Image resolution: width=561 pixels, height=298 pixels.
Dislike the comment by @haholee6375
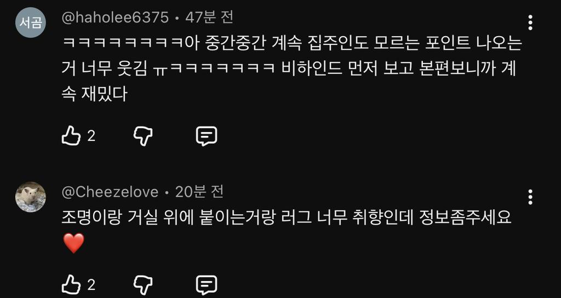pyautogui.click(x=143, y=136)
